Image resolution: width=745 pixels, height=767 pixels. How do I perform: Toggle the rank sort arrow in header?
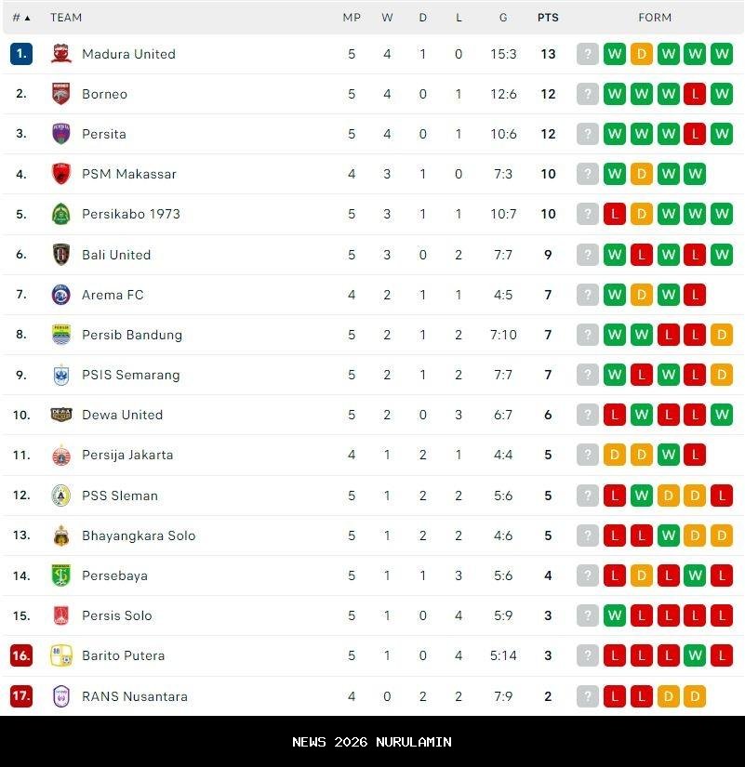[28, 17]
